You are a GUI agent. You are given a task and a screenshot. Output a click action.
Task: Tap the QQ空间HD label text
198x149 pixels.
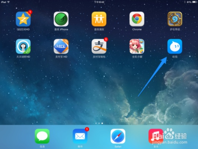click(x=23, y=29)
